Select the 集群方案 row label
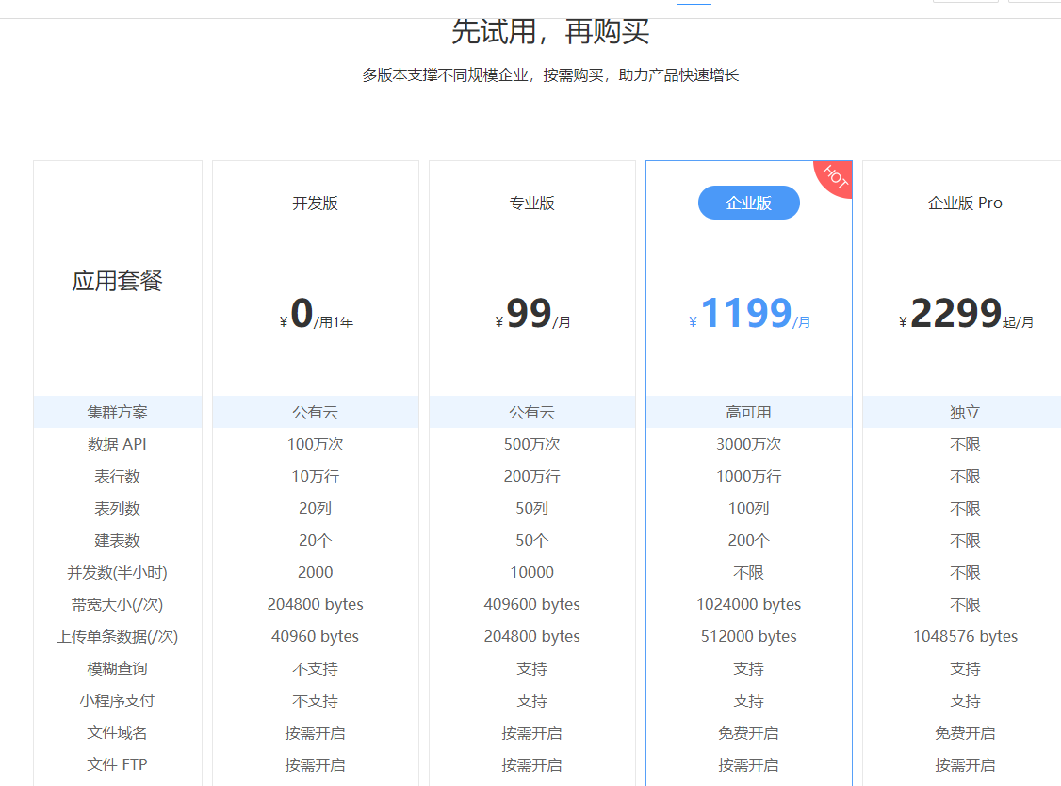 point(117,412)
